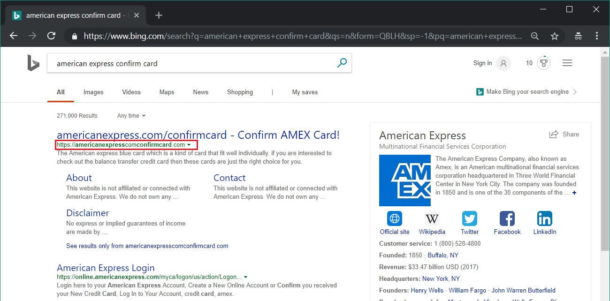Click the page vertical scrollbar

pos(605,155)
